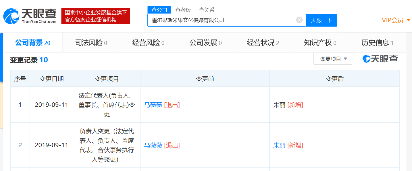The height and width of the screenshot is (171, 412).
Task: Open the 知识产权 tab
Action: tap(320, 43)
